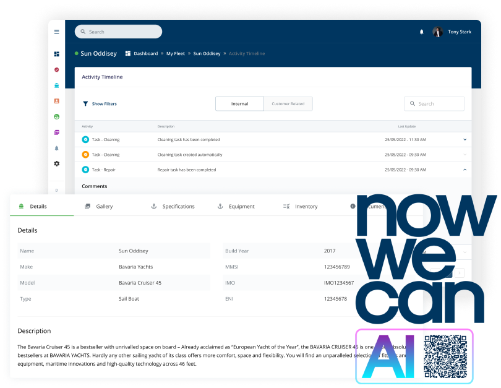Image resolution: width=501 pixels, height=388 pixels.
Task: Click the orange status icon of the auto-created cleaning task
Action: coord(85,155)
